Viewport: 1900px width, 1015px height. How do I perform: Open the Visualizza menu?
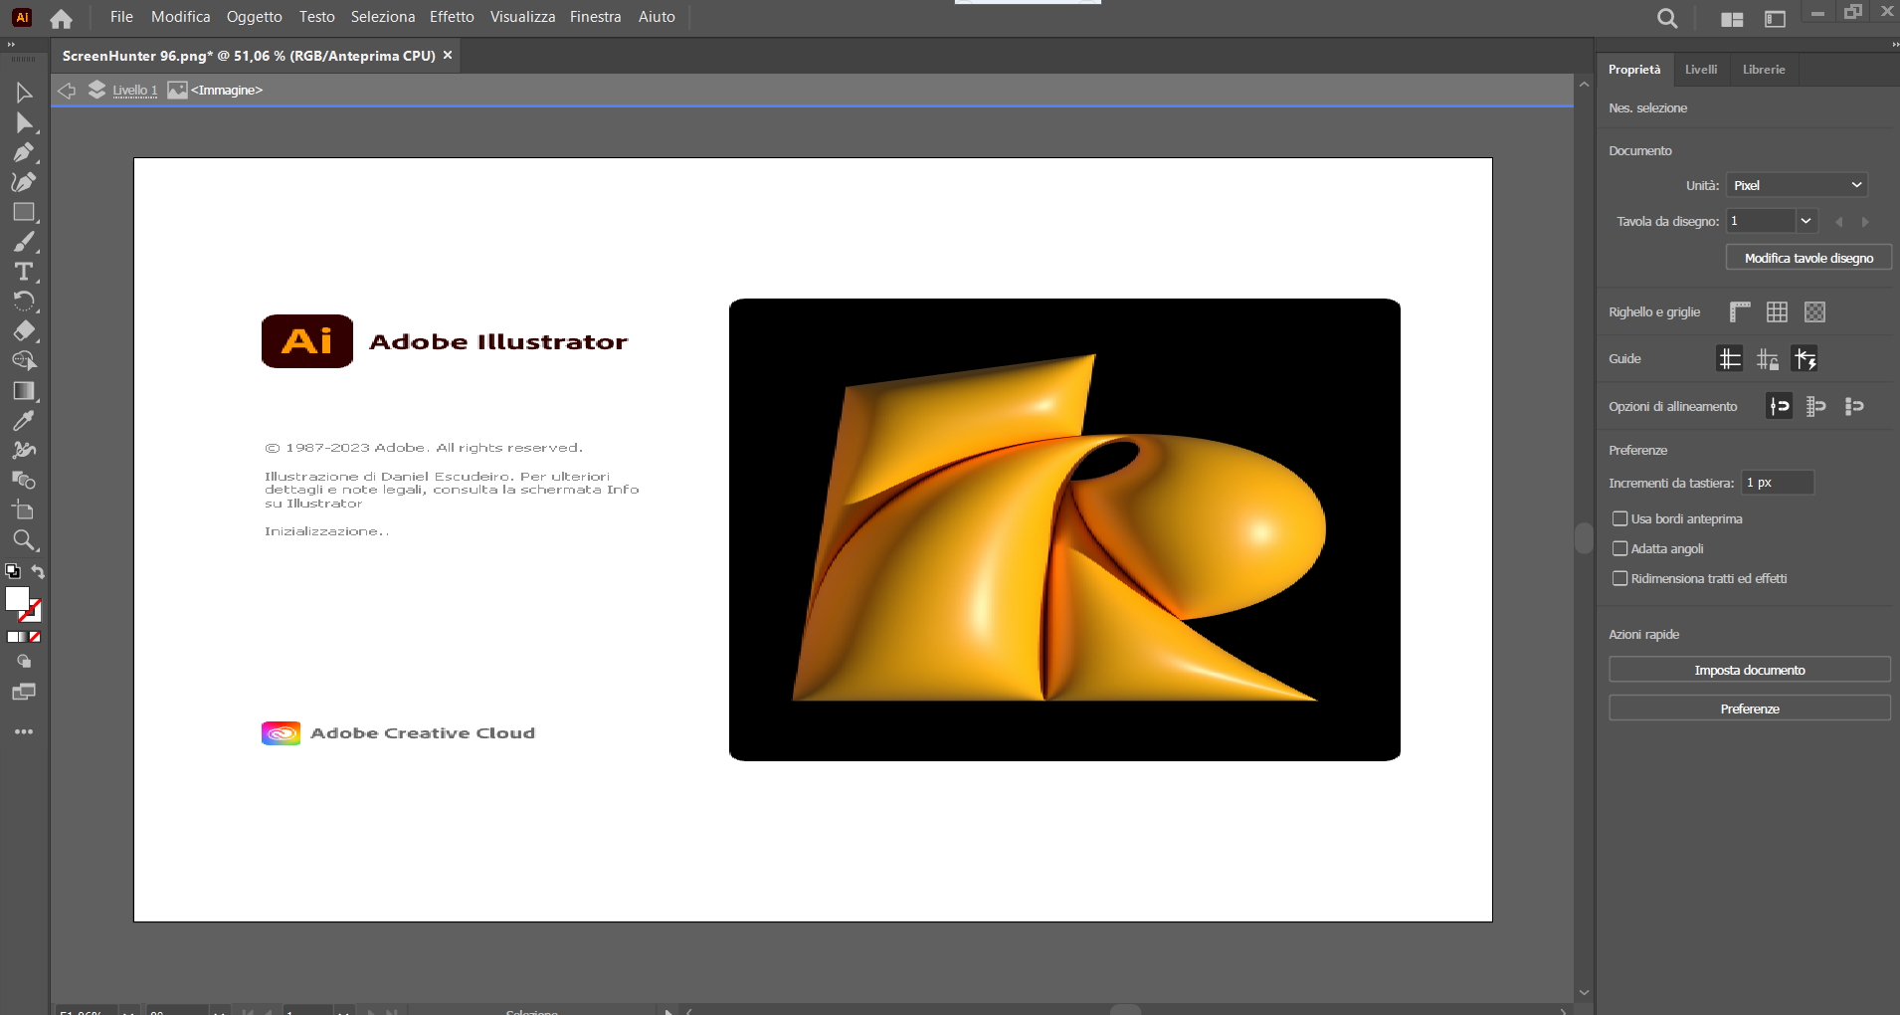(523, 17)
